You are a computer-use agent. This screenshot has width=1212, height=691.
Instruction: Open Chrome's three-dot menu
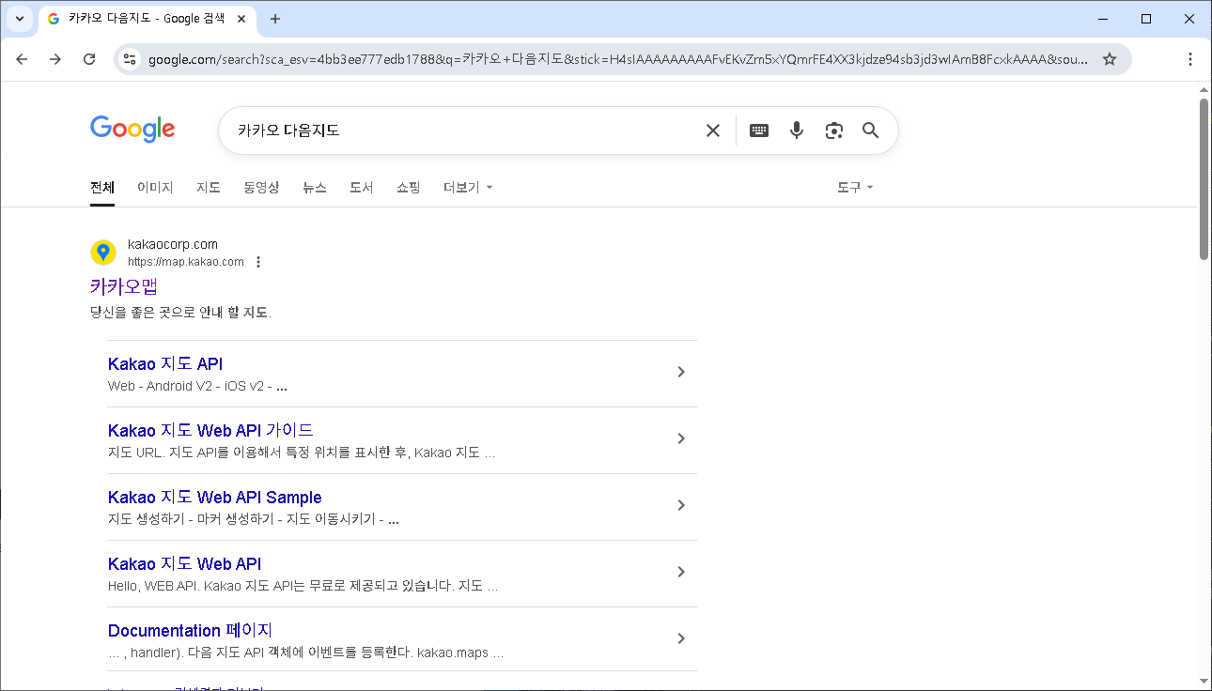pos(1190,57)
